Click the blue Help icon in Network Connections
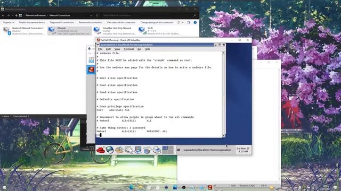The height and width of the screenshot is (191, 341). click(195, 22)
